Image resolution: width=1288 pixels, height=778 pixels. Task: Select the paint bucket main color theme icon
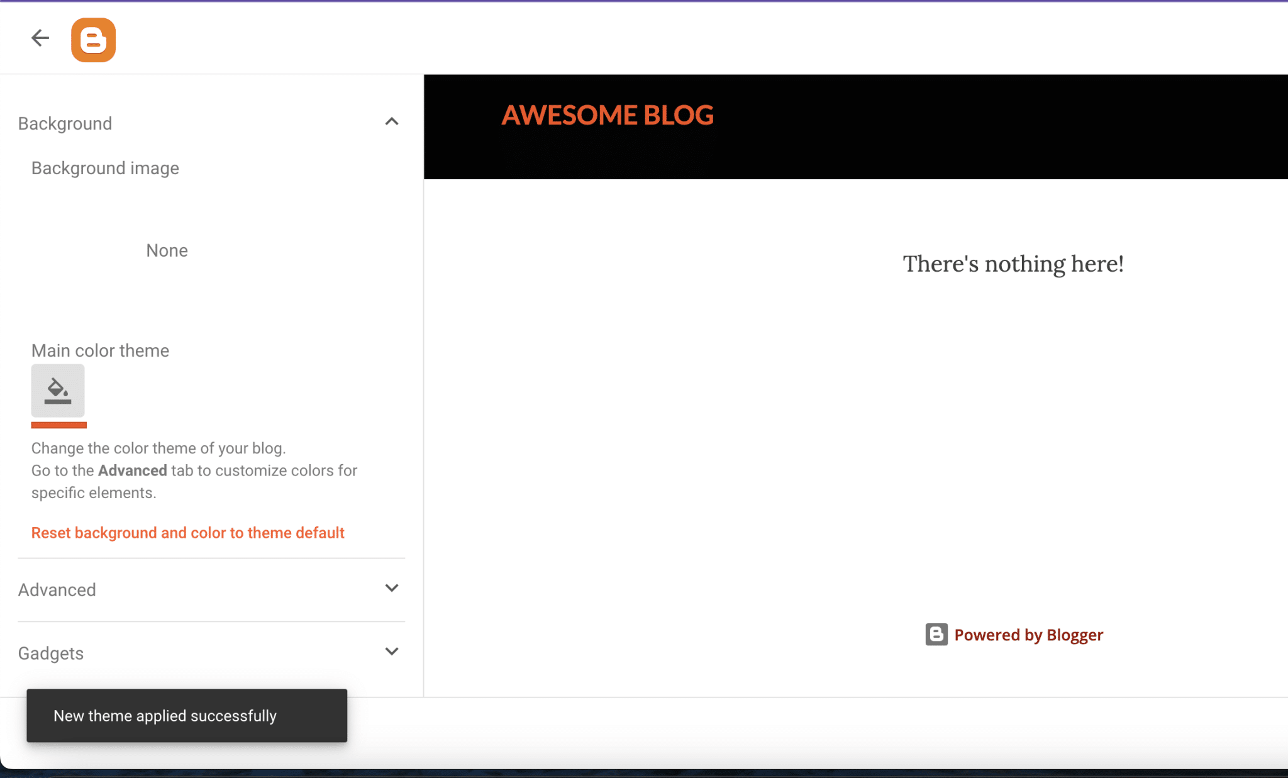58,390
